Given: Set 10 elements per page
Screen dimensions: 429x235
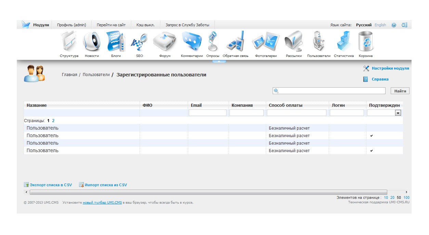Looking at the screenshot, I should pyautogui.click(x=386, y=197).
